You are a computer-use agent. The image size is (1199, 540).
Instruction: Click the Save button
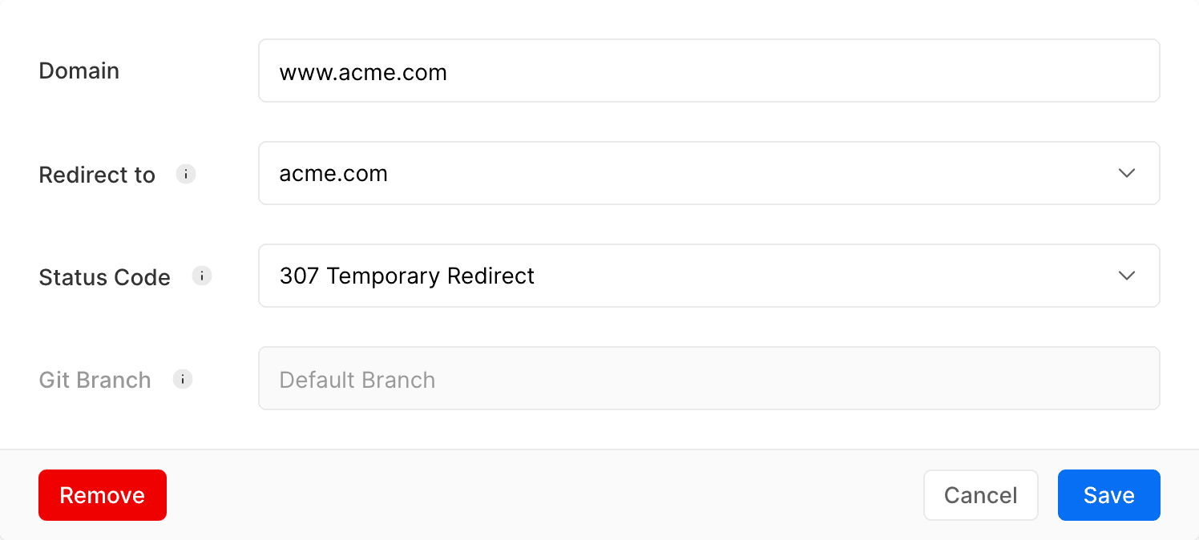pos(1108,495)
